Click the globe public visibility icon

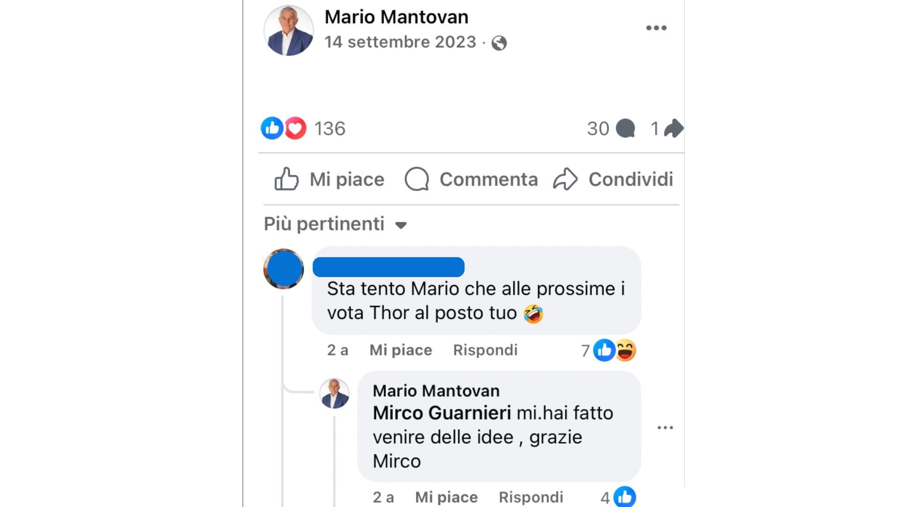[499, 43]
